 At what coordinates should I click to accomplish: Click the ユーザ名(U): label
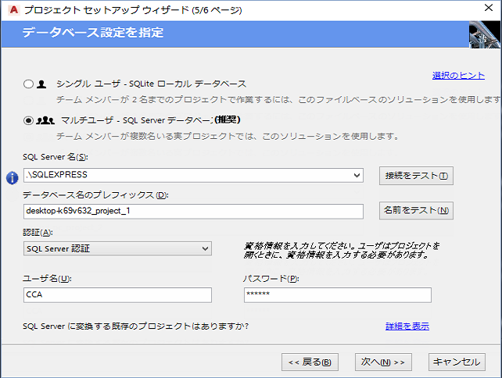[47, 279]
